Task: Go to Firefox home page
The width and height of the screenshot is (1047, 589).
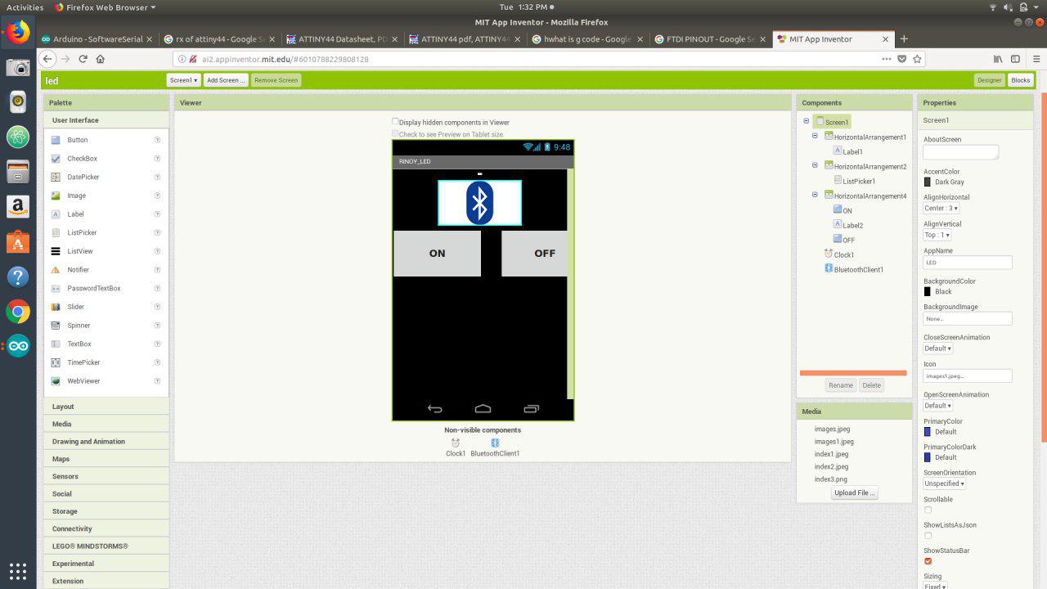Action: (101, 59)
